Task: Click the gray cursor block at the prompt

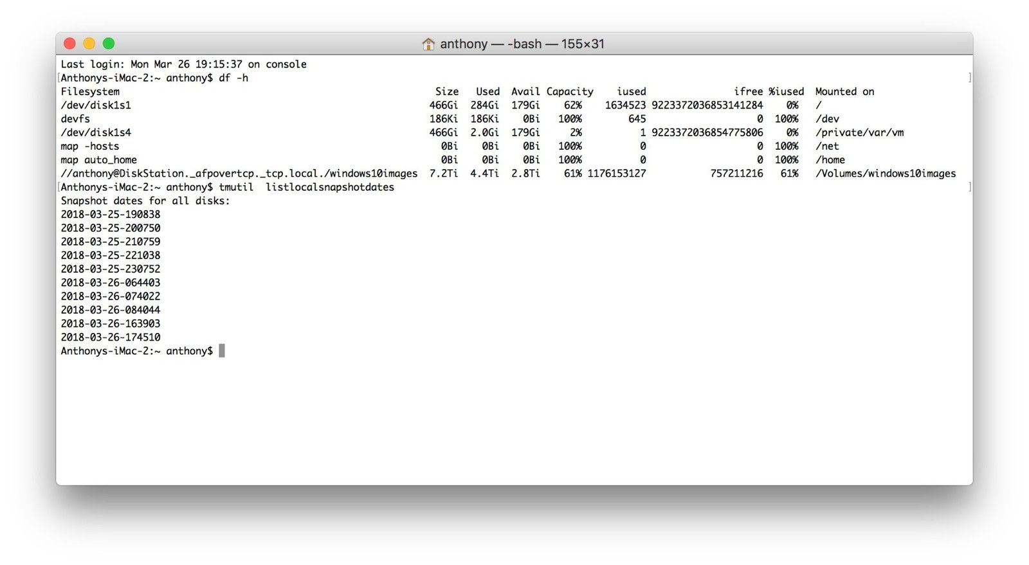Action: (222, 351)
